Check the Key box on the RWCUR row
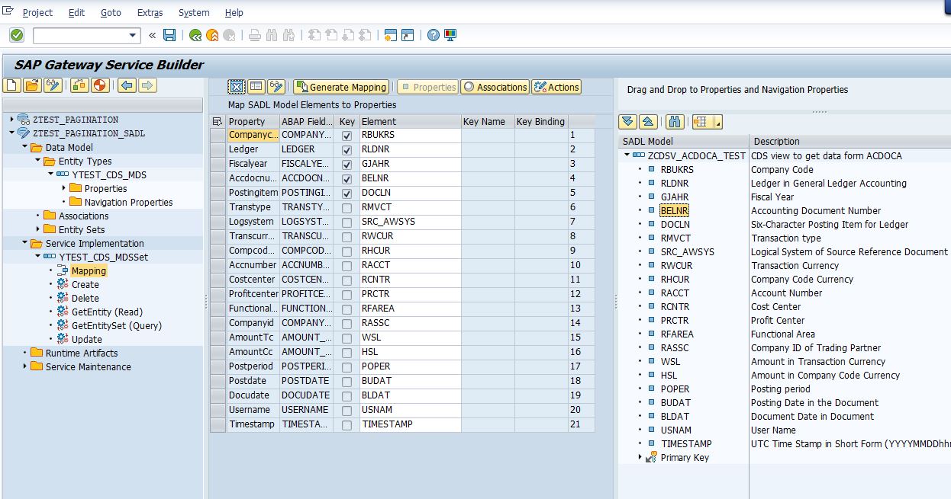This screenshot has height=499, width=951. click(345, 235)
